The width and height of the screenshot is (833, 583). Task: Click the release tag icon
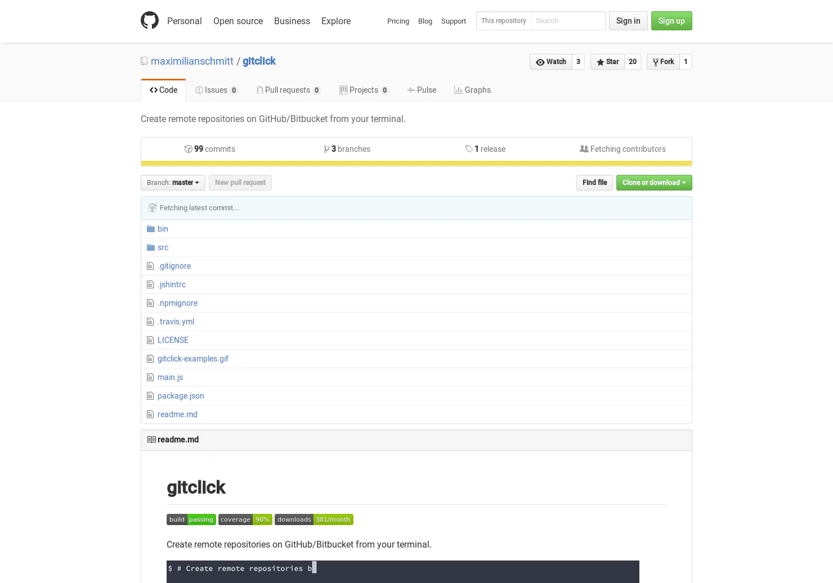[x=469, y=149]
